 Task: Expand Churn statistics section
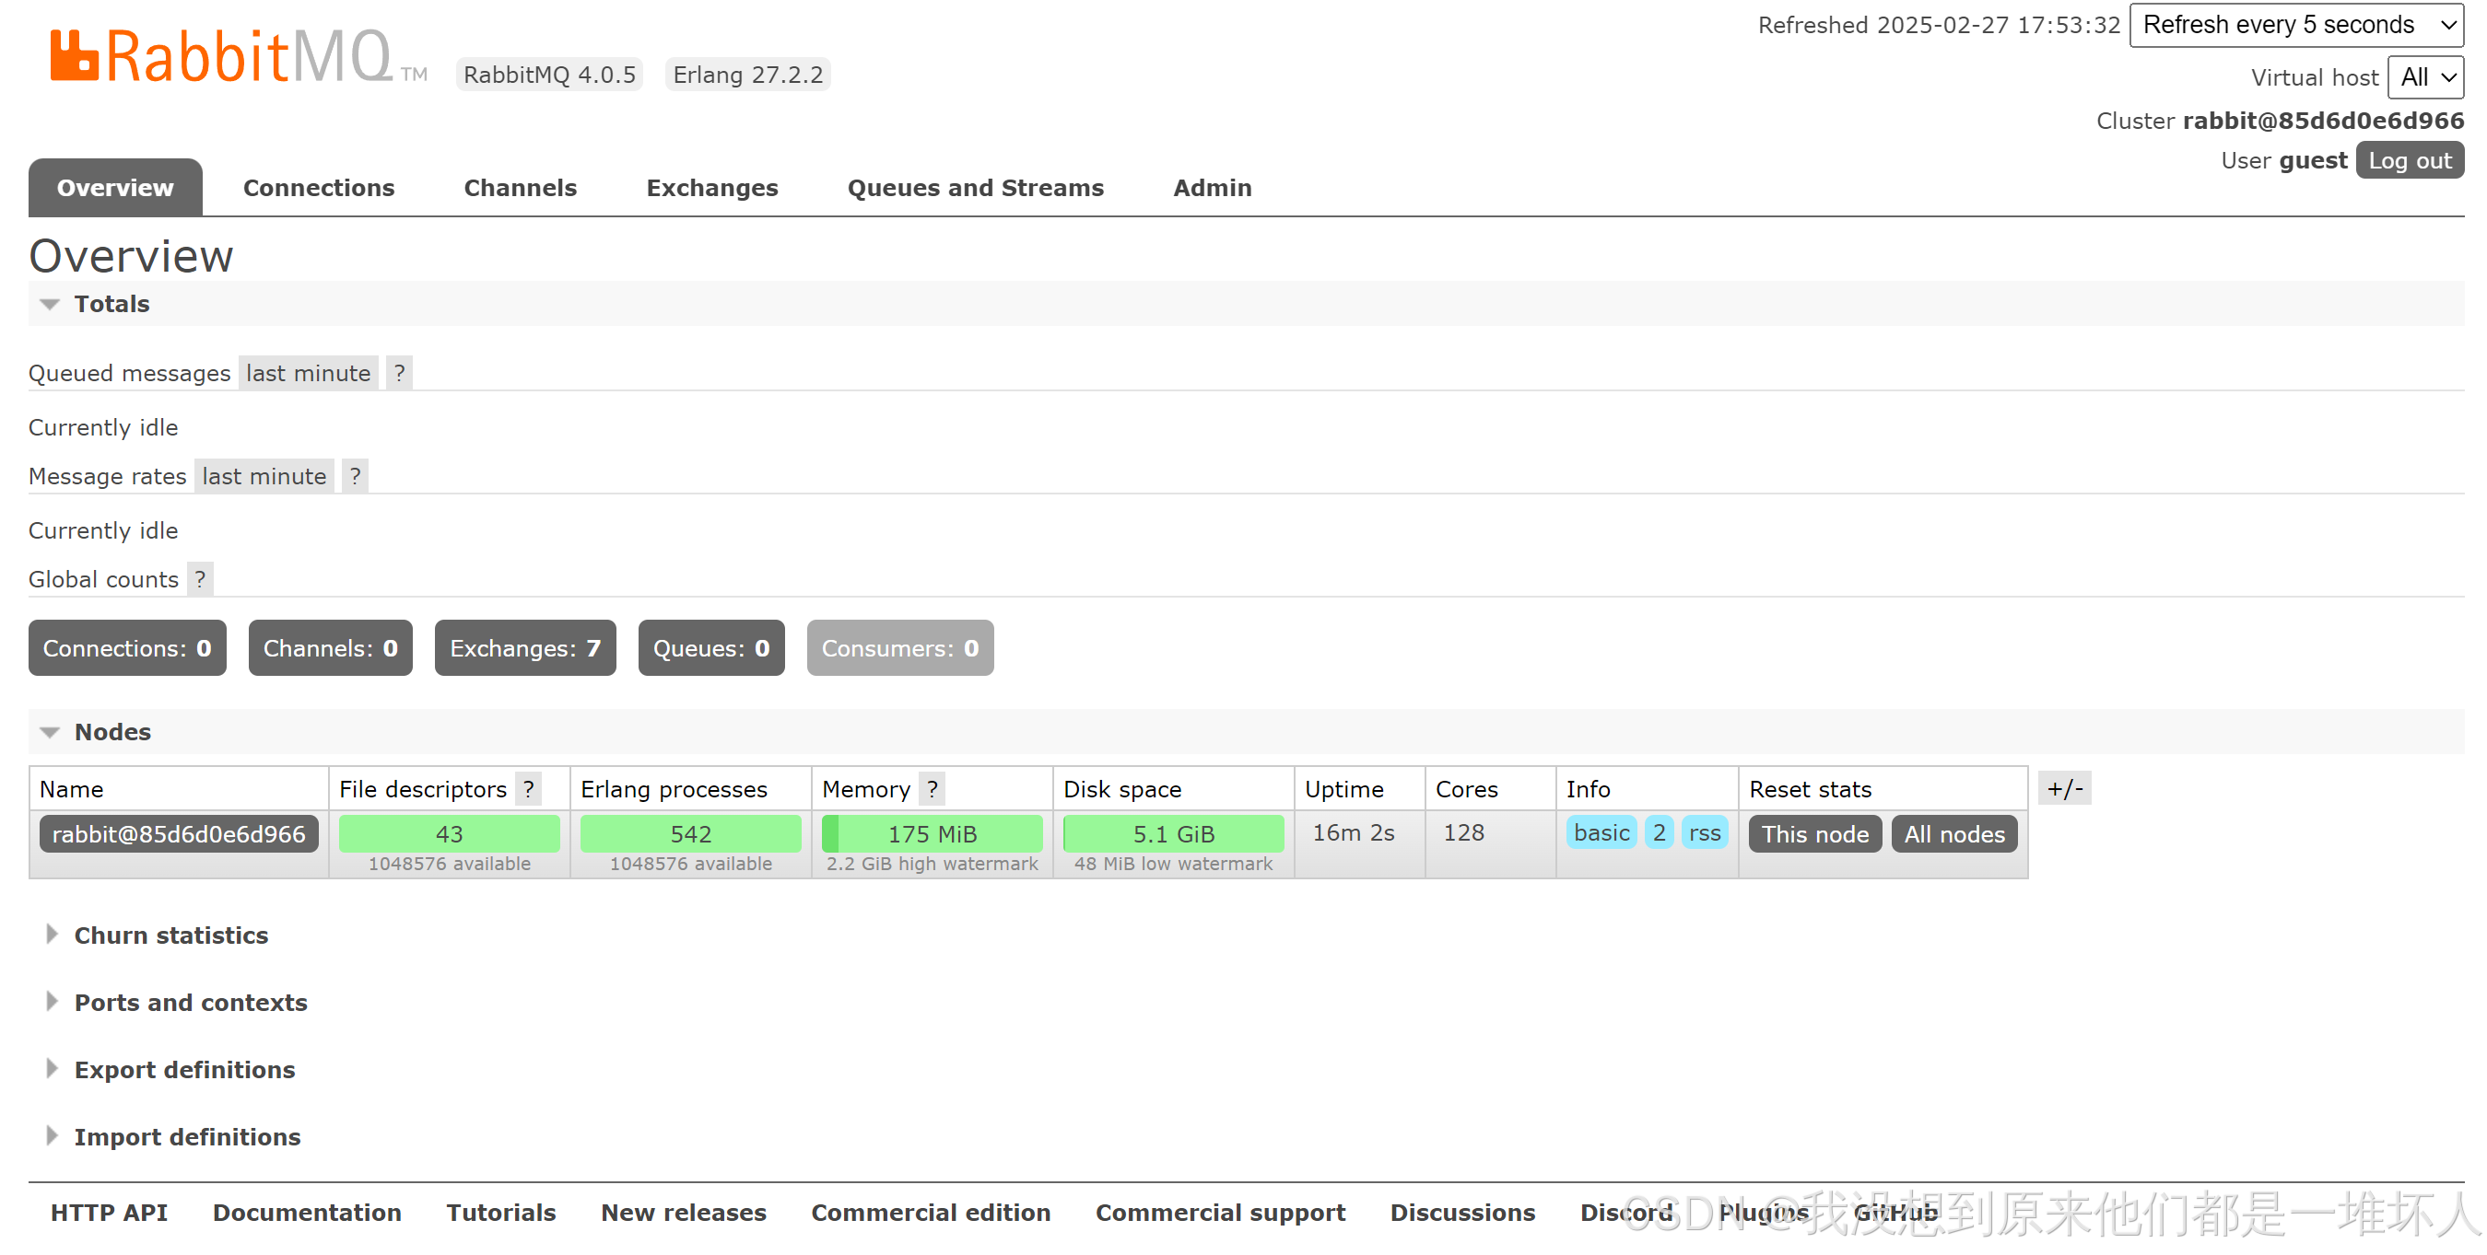[170, 935]
